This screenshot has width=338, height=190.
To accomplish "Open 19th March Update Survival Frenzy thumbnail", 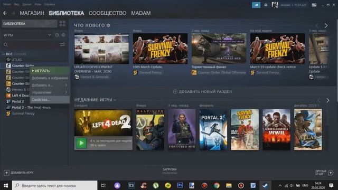I will [160, 49].
